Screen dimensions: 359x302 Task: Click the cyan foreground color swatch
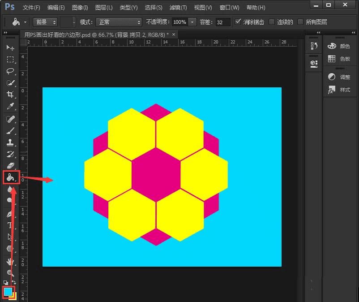click(x=8, y=291)
